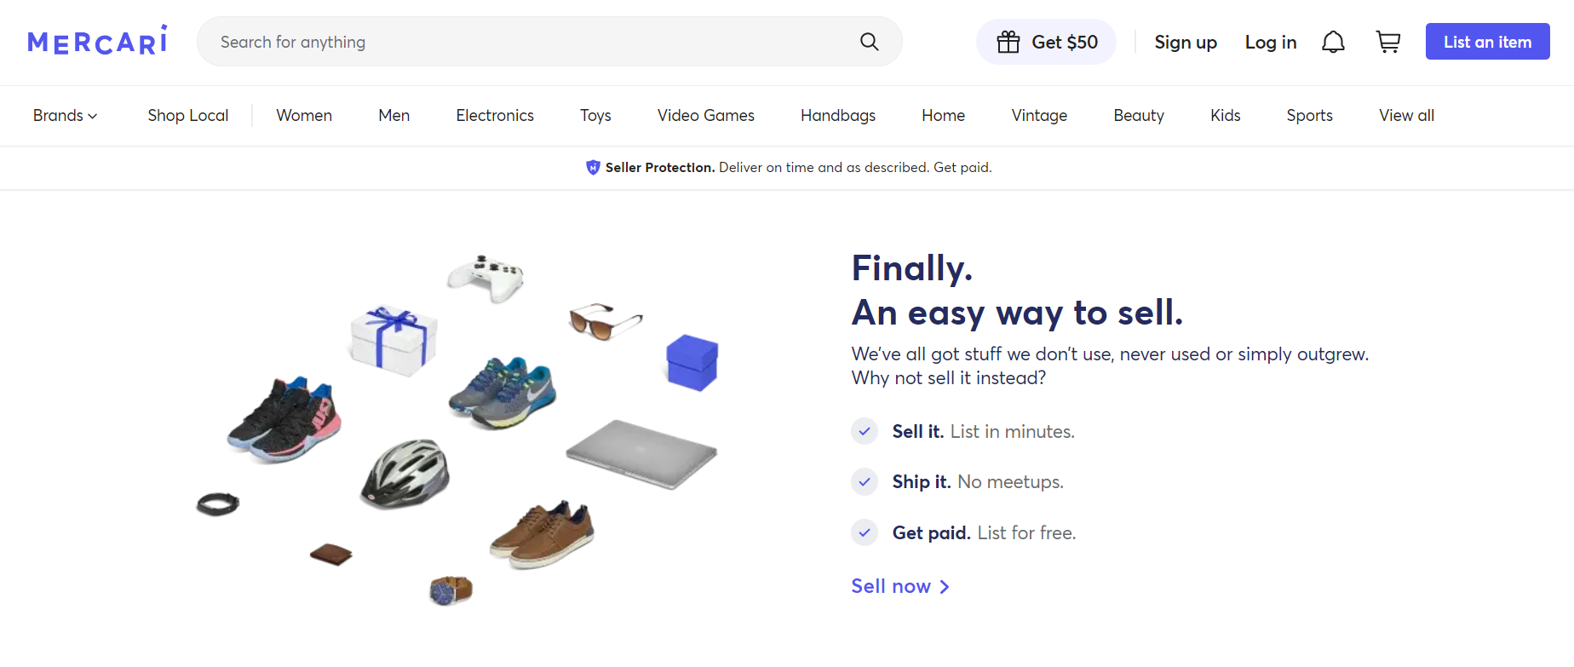Open the Beauty category
Screen dimensions: 1574x667
point(1139,115)
